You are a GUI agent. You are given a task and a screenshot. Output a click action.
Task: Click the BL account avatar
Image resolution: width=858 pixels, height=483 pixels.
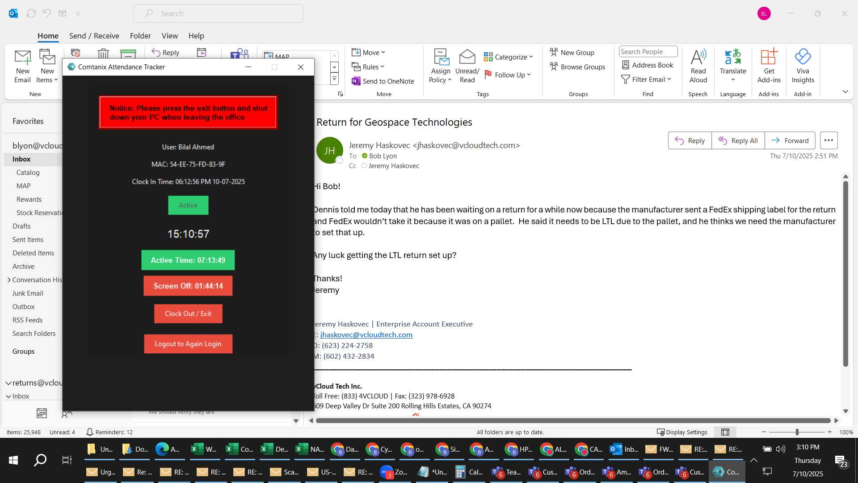[x=764, y=13]
